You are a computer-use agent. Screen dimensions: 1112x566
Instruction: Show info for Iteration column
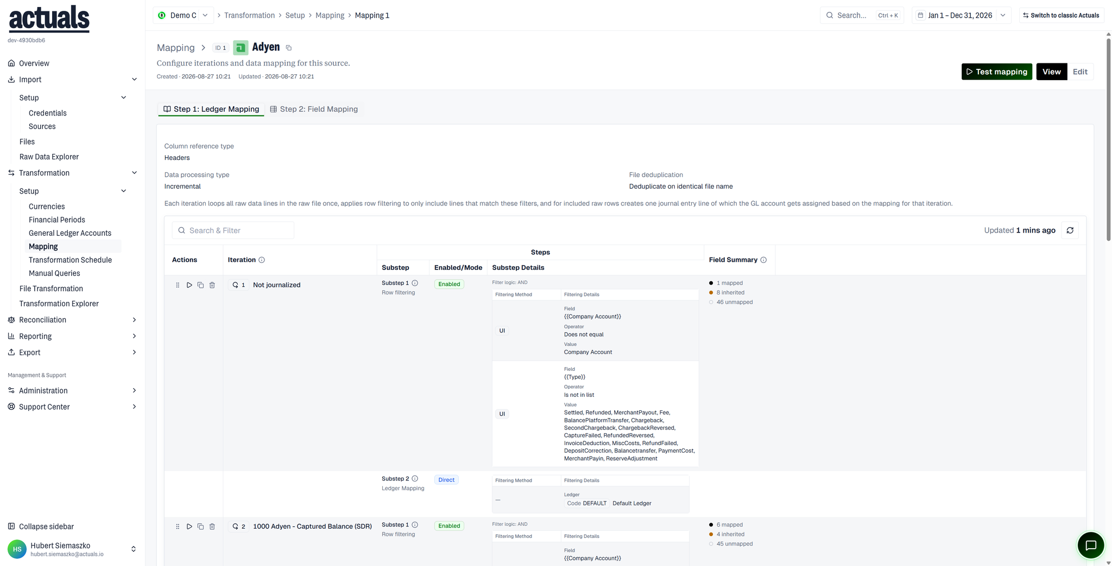[262, 260]
